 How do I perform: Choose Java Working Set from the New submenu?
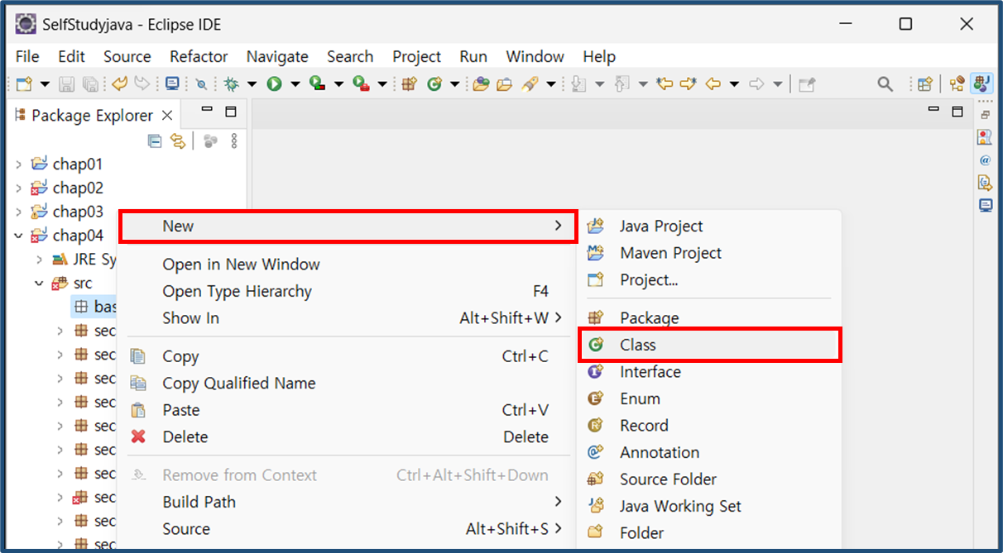[x=709, y=506]
